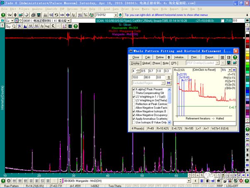Click the red X icon on bottom toolbar
The height and width of the screenshot is (188, 250).
click(241, 181)
